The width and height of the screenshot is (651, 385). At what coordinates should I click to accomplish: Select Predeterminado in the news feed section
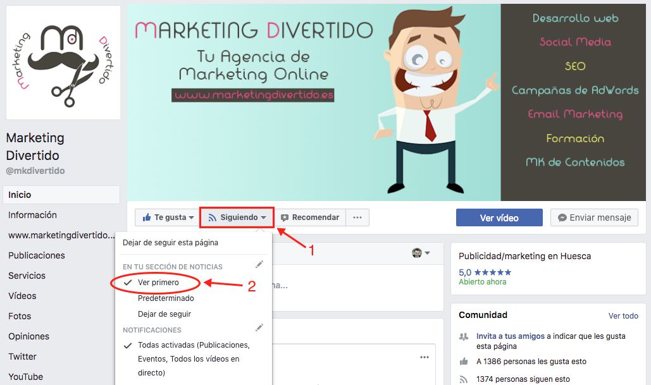pos(166,298)
